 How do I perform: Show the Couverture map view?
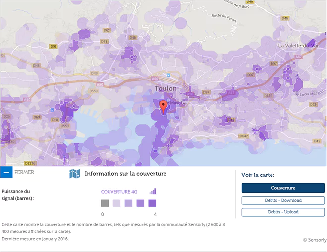(283, 188)
